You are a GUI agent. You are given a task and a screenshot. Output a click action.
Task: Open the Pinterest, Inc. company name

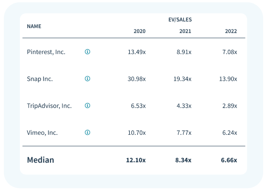[46, 52]
